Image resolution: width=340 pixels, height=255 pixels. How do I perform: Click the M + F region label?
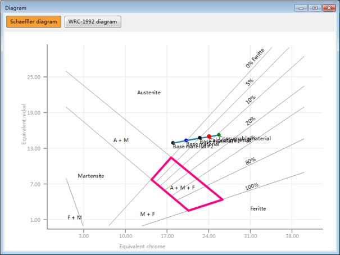[147, 214]
